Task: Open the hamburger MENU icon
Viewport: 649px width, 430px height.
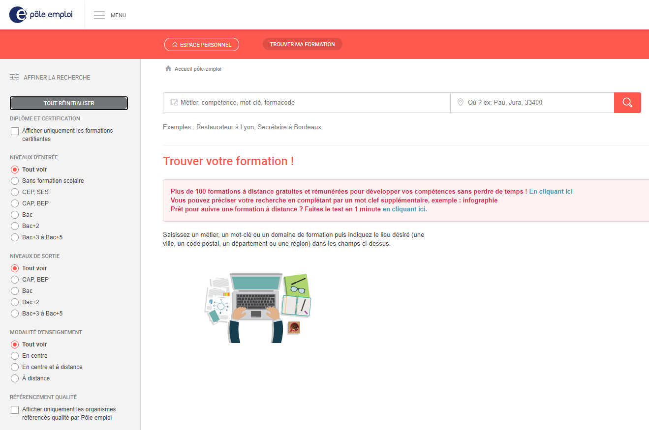Action: pos(99,15)
